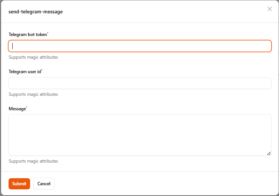Click the magic attributes hint under Message box
Viewport: 279px width, 196px height.
coord(33,161)
